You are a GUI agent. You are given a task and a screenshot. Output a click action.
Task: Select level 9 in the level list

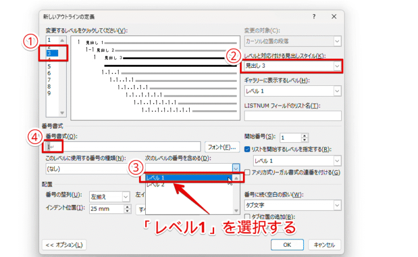pos(49,93)
